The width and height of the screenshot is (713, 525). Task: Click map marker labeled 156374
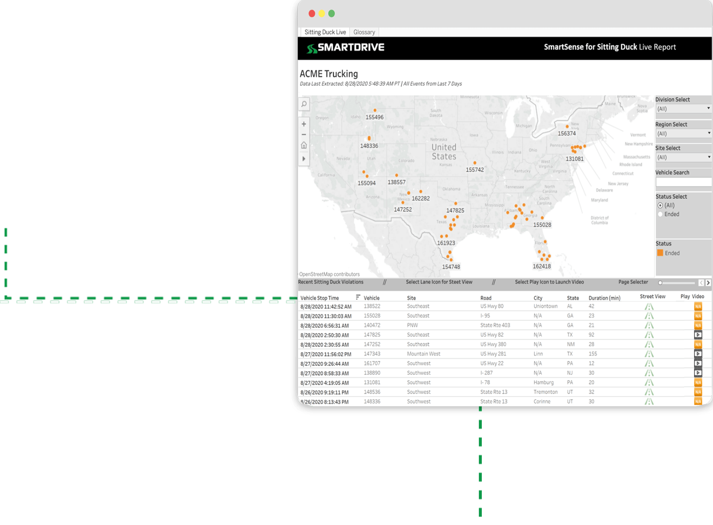tap(567, 126)
